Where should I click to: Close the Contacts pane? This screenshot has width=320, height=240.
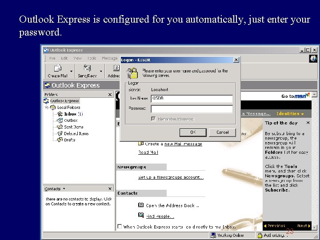(x=110, y=189)
